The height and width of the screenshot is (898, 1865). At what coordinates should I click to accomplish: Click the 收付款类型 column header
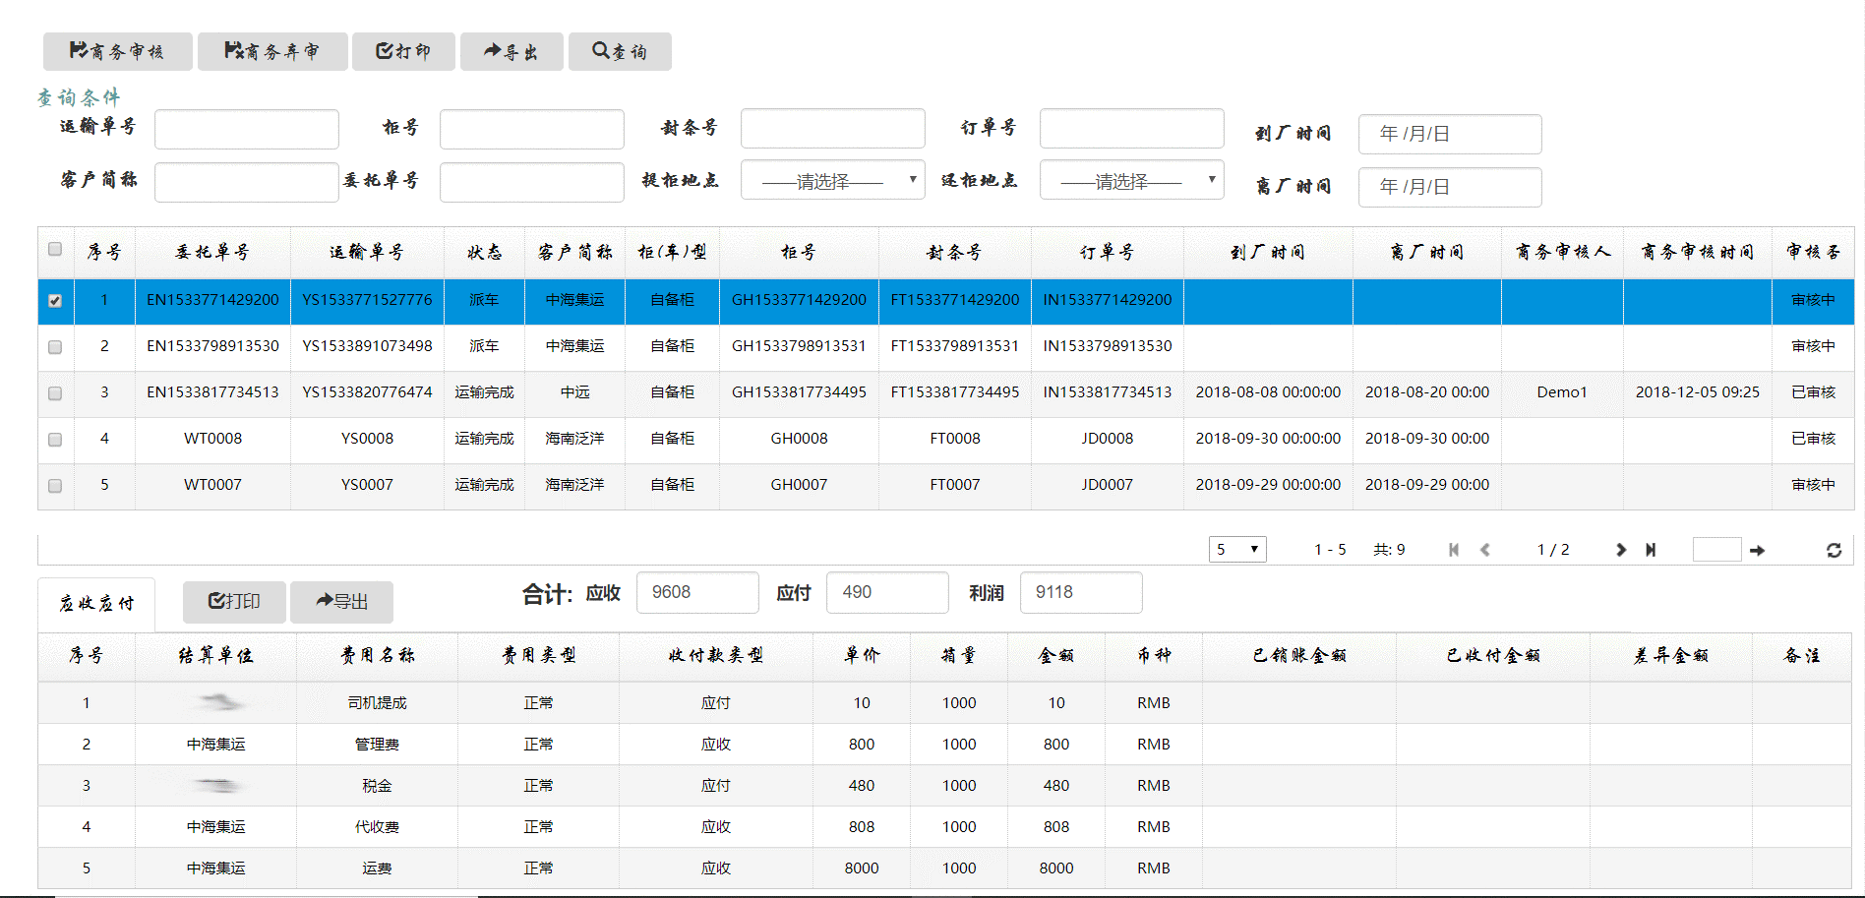(716, 656)
